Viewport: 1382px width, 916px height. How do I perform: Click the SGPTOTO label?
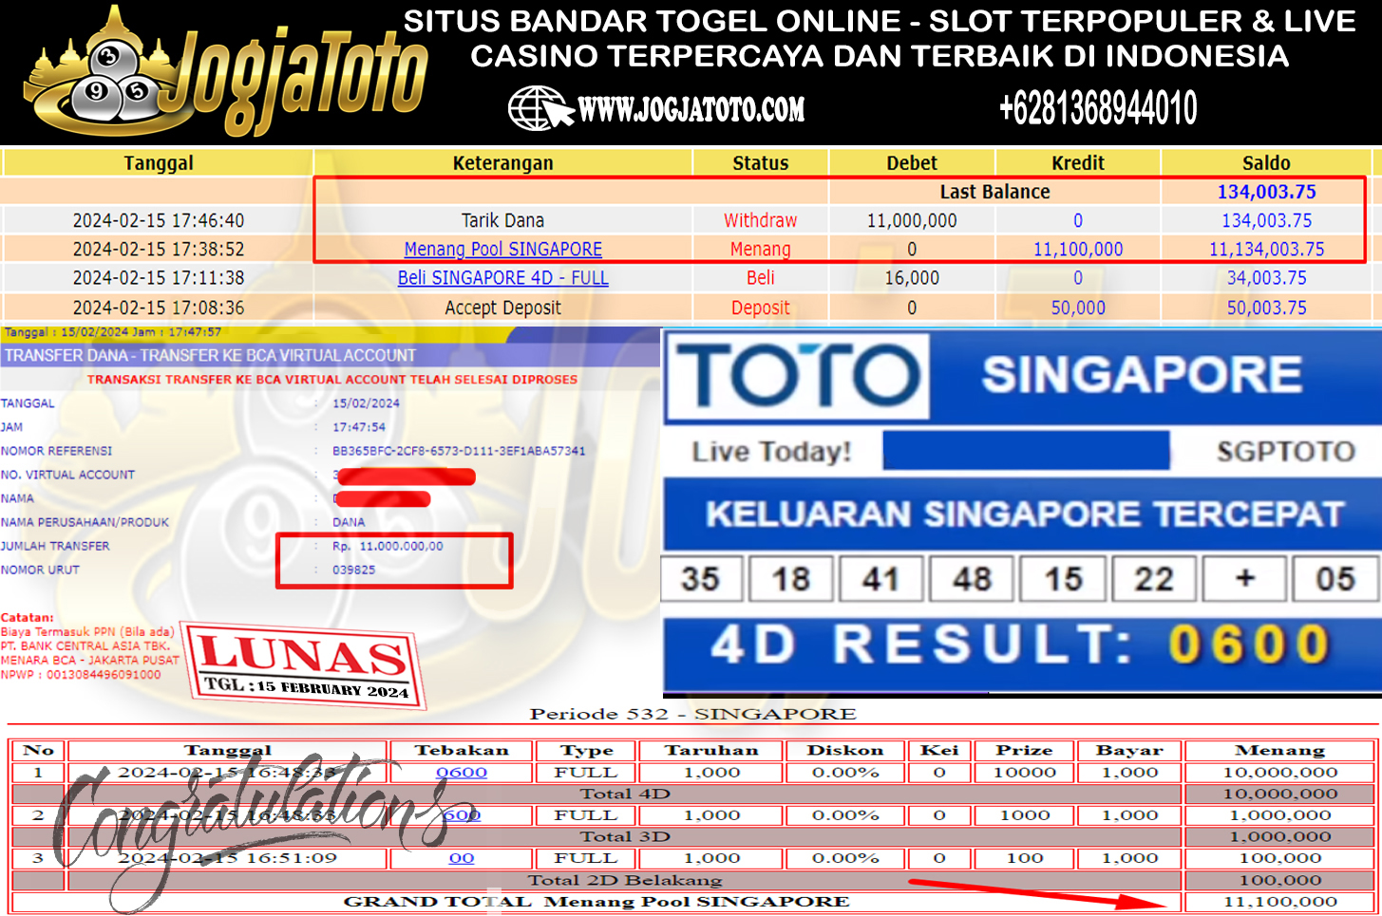pyautogui.click(x=1286, y=451)
